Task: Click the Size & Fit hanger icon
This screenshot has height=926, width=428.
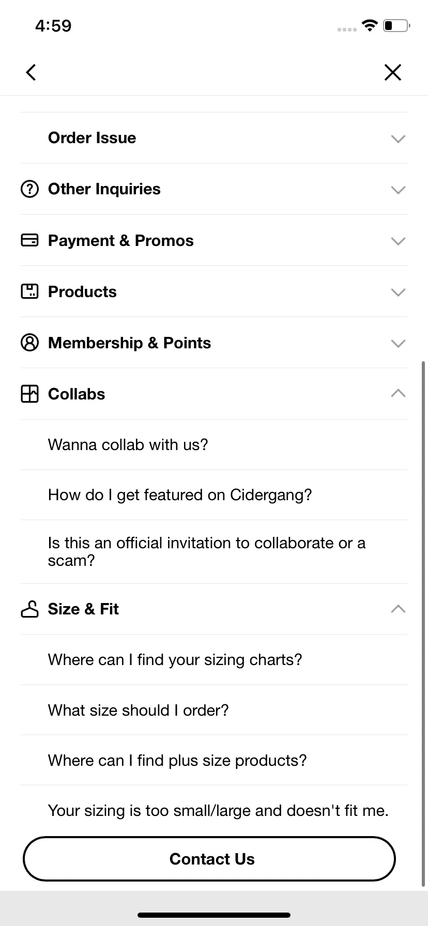Action: click(29, 609)
